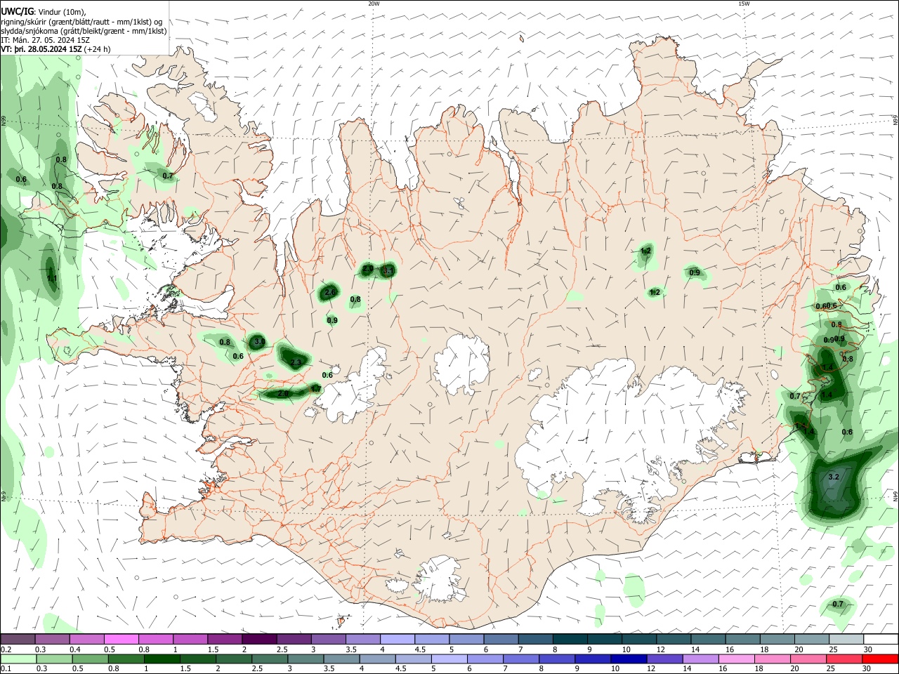This screenshot has height=674, width=899.
Task: Select the 'IT: Mán. 27. 05. 2024 15Z' line
Action: (x=45, y=39)
